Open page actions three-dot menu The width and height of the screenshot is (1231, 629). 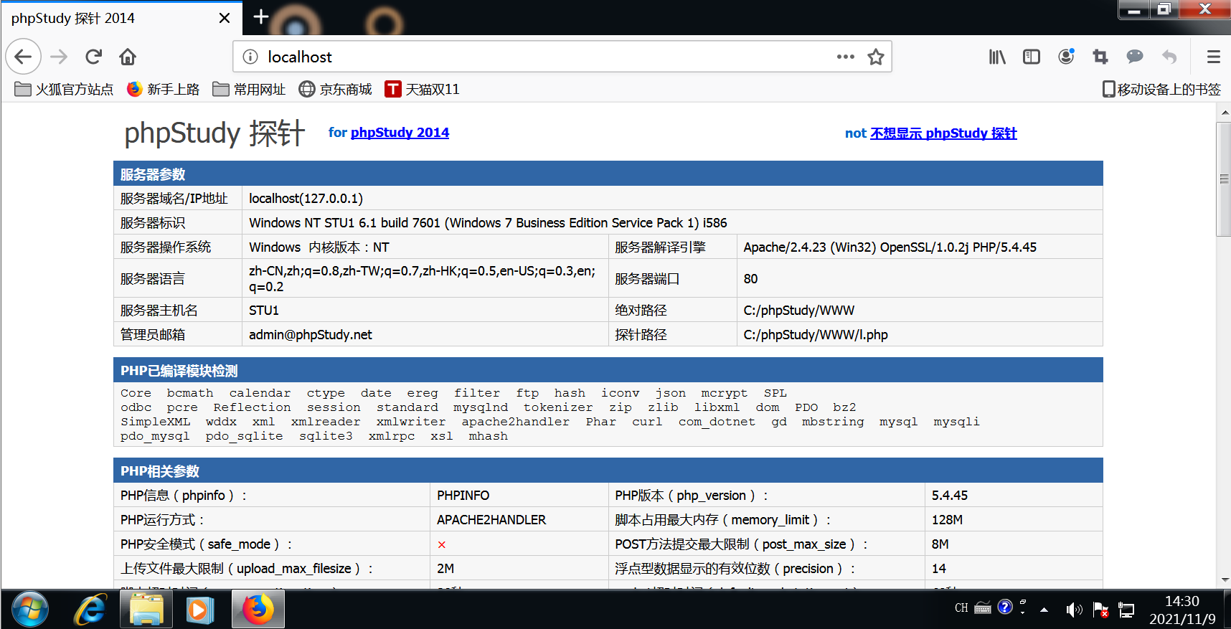(845, 57)
